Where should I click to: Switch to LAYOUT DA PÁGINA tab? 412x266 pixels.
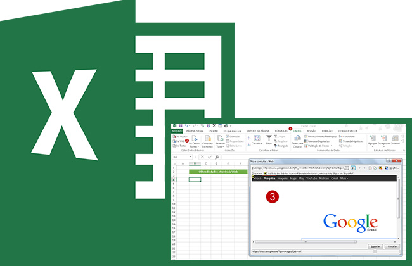point(258,131)
